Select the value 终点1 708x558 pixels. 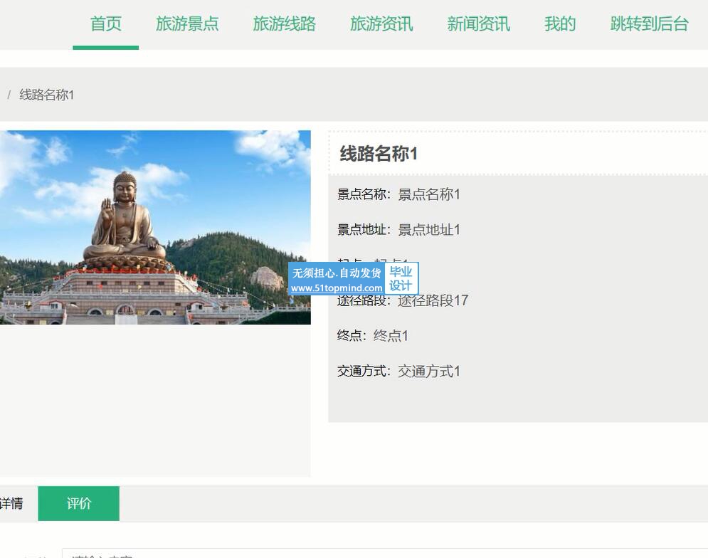click(x=391, y=336)
